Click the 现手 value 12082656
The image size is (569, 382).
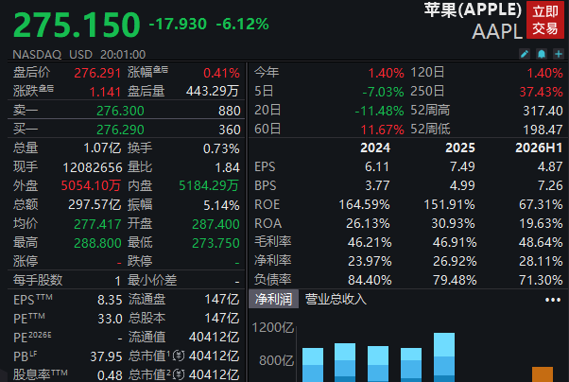click(93, 167)
